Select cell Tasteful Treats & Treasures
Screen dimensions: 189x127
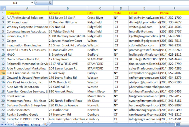27,50
